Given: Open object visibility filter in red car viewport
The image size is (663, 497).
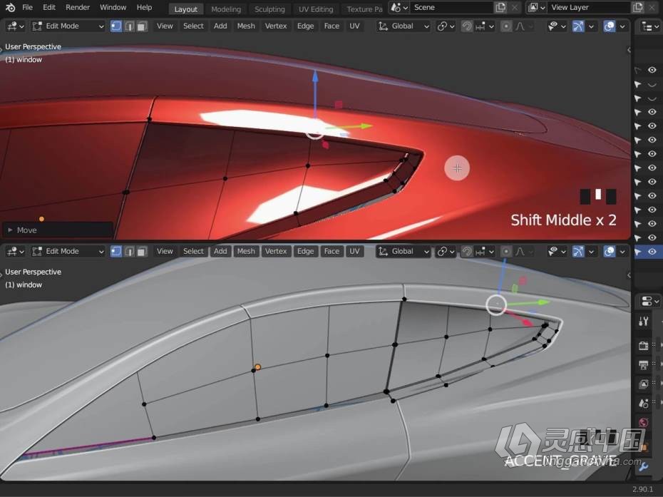Looking at the screenshot, I should click(x=557, y=26).
